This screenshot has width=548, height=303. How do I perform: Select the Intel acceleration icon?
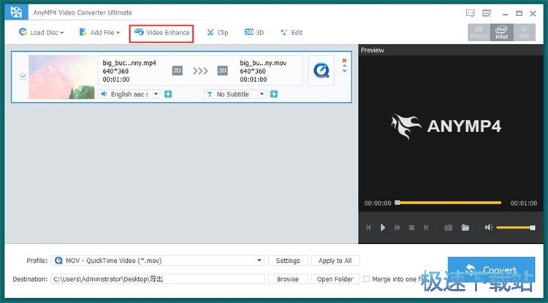(501, 32)
